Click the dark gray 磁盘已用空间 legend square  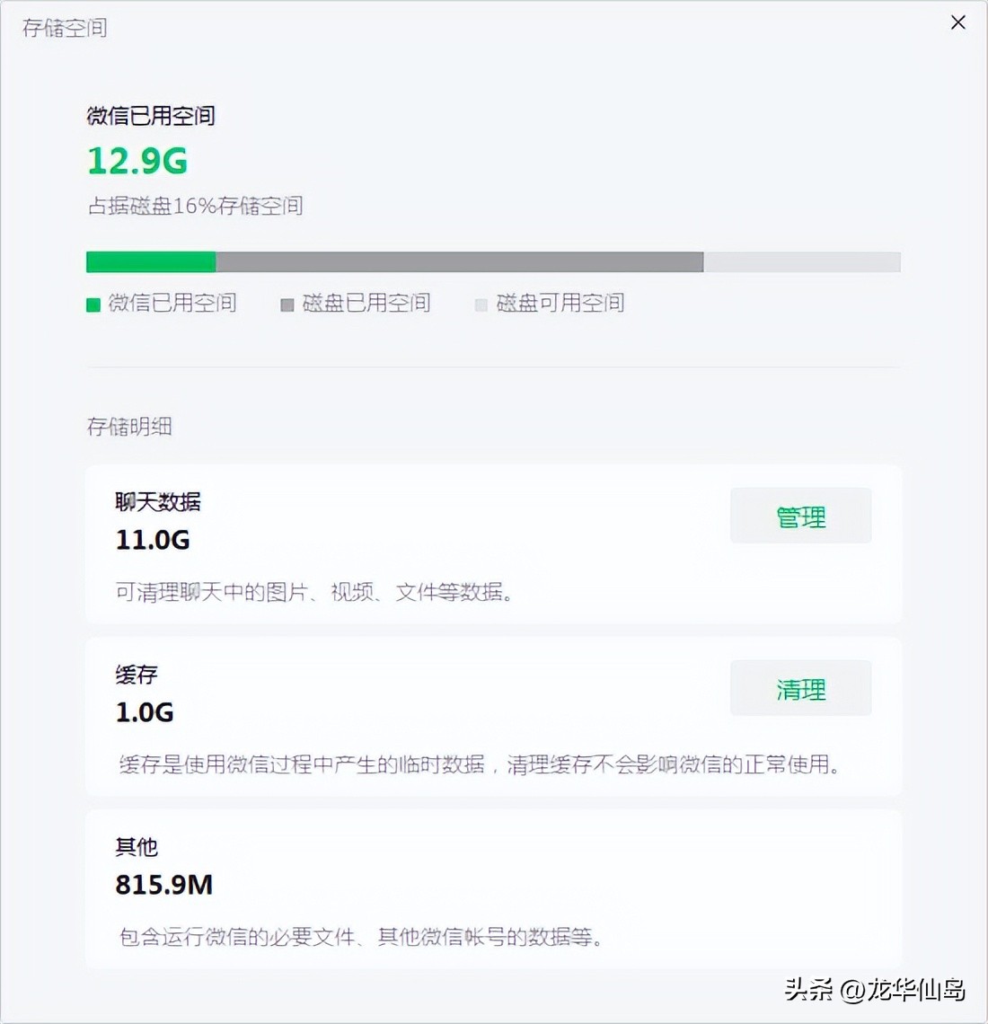coord(287,305)
